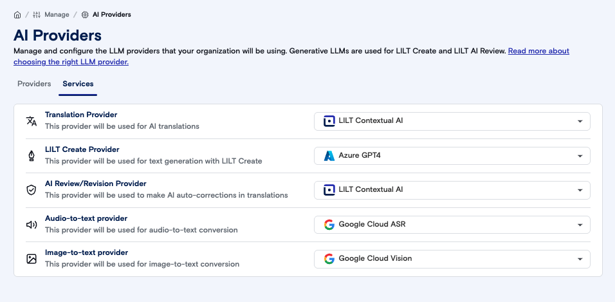Click the speaker icon beside Audio-to-text provider
Viewport: 615px width, 302px height.
click(31, 225)
